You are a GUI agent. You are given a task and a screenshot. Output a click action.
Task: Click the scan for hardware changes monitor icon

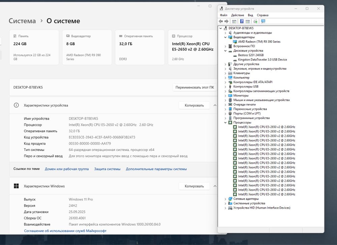[263, 21]
